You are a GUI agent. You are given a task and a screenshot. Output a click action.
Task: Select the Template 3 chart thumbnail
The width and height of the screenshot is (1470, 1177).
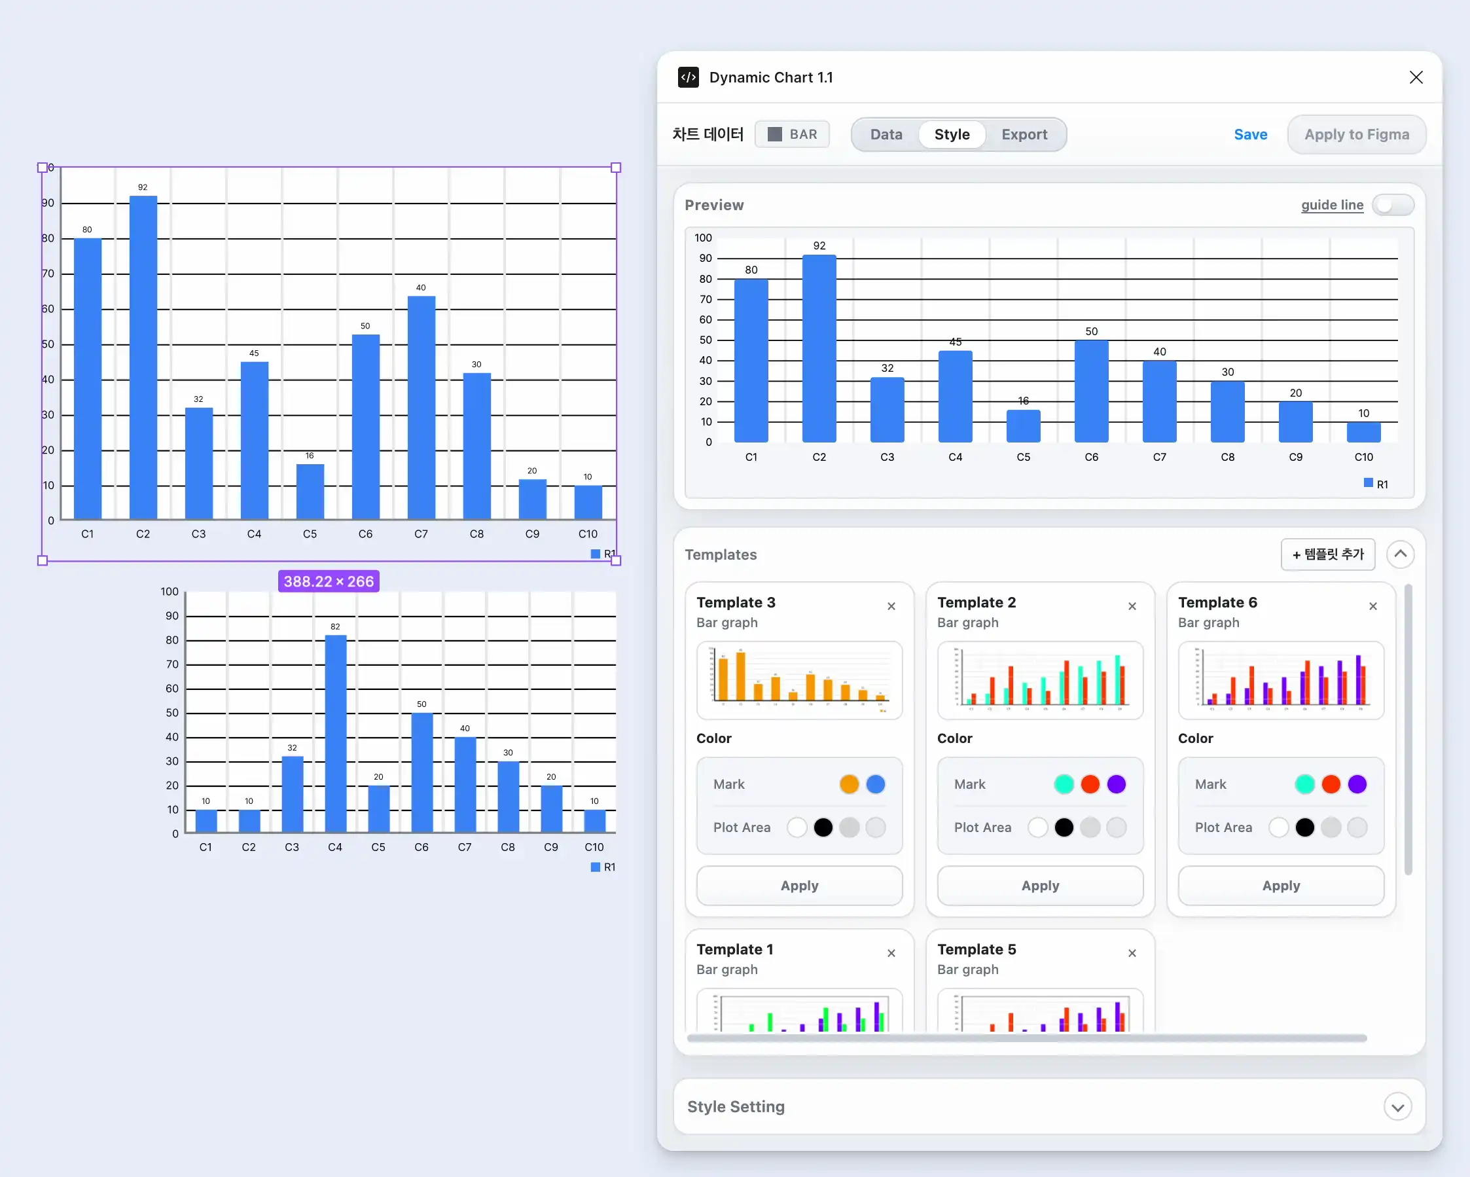tap(799, 680)
